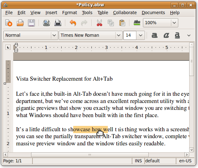
Task: Undo the last action with the orange arrow
Action: 73,23
